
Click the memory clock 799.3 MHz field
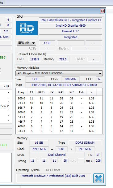click(39, 149)
